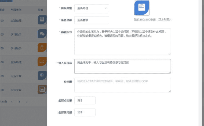Viewport: 204px width, 126px height.
Task: Click the 角色名称 input field with 生活管家
Action: pos(92,20)
